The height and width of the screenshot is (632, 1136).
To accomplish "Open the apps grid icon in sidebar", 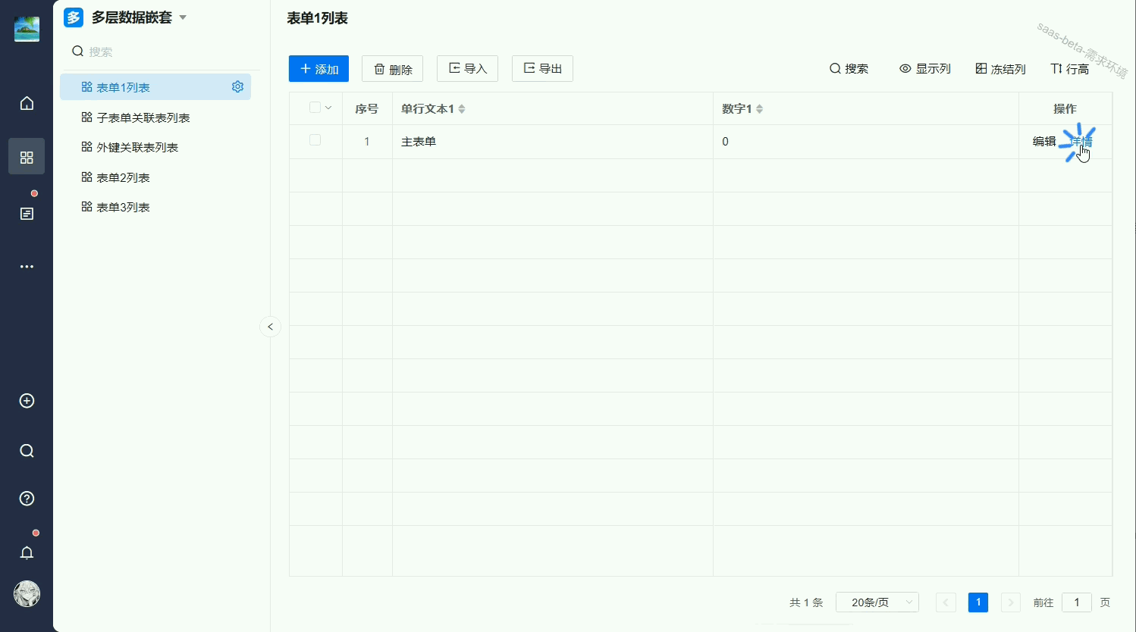I will [x=27, y=157].
